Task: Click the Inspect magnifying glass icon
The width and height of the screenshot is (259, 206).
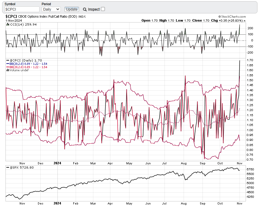Action: click(85, 9)
